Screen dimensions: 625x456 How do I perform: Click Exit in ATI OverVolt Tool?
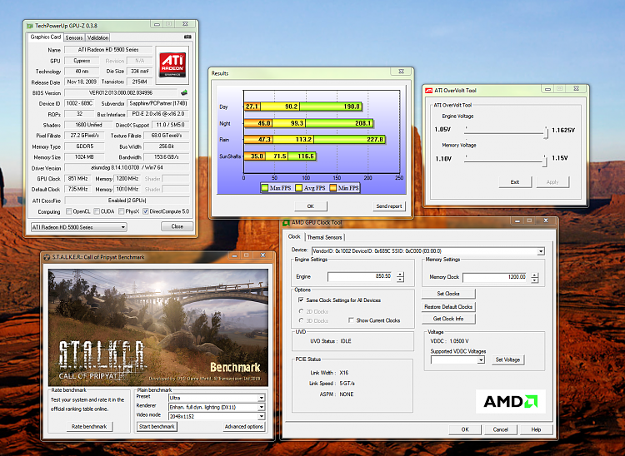pos(515,182)
